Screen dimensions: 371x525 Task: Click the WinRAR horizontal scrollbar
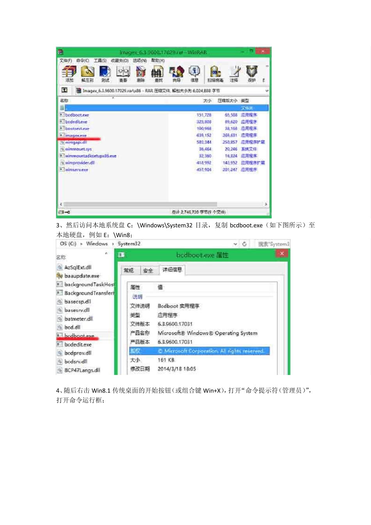point(140,204)
